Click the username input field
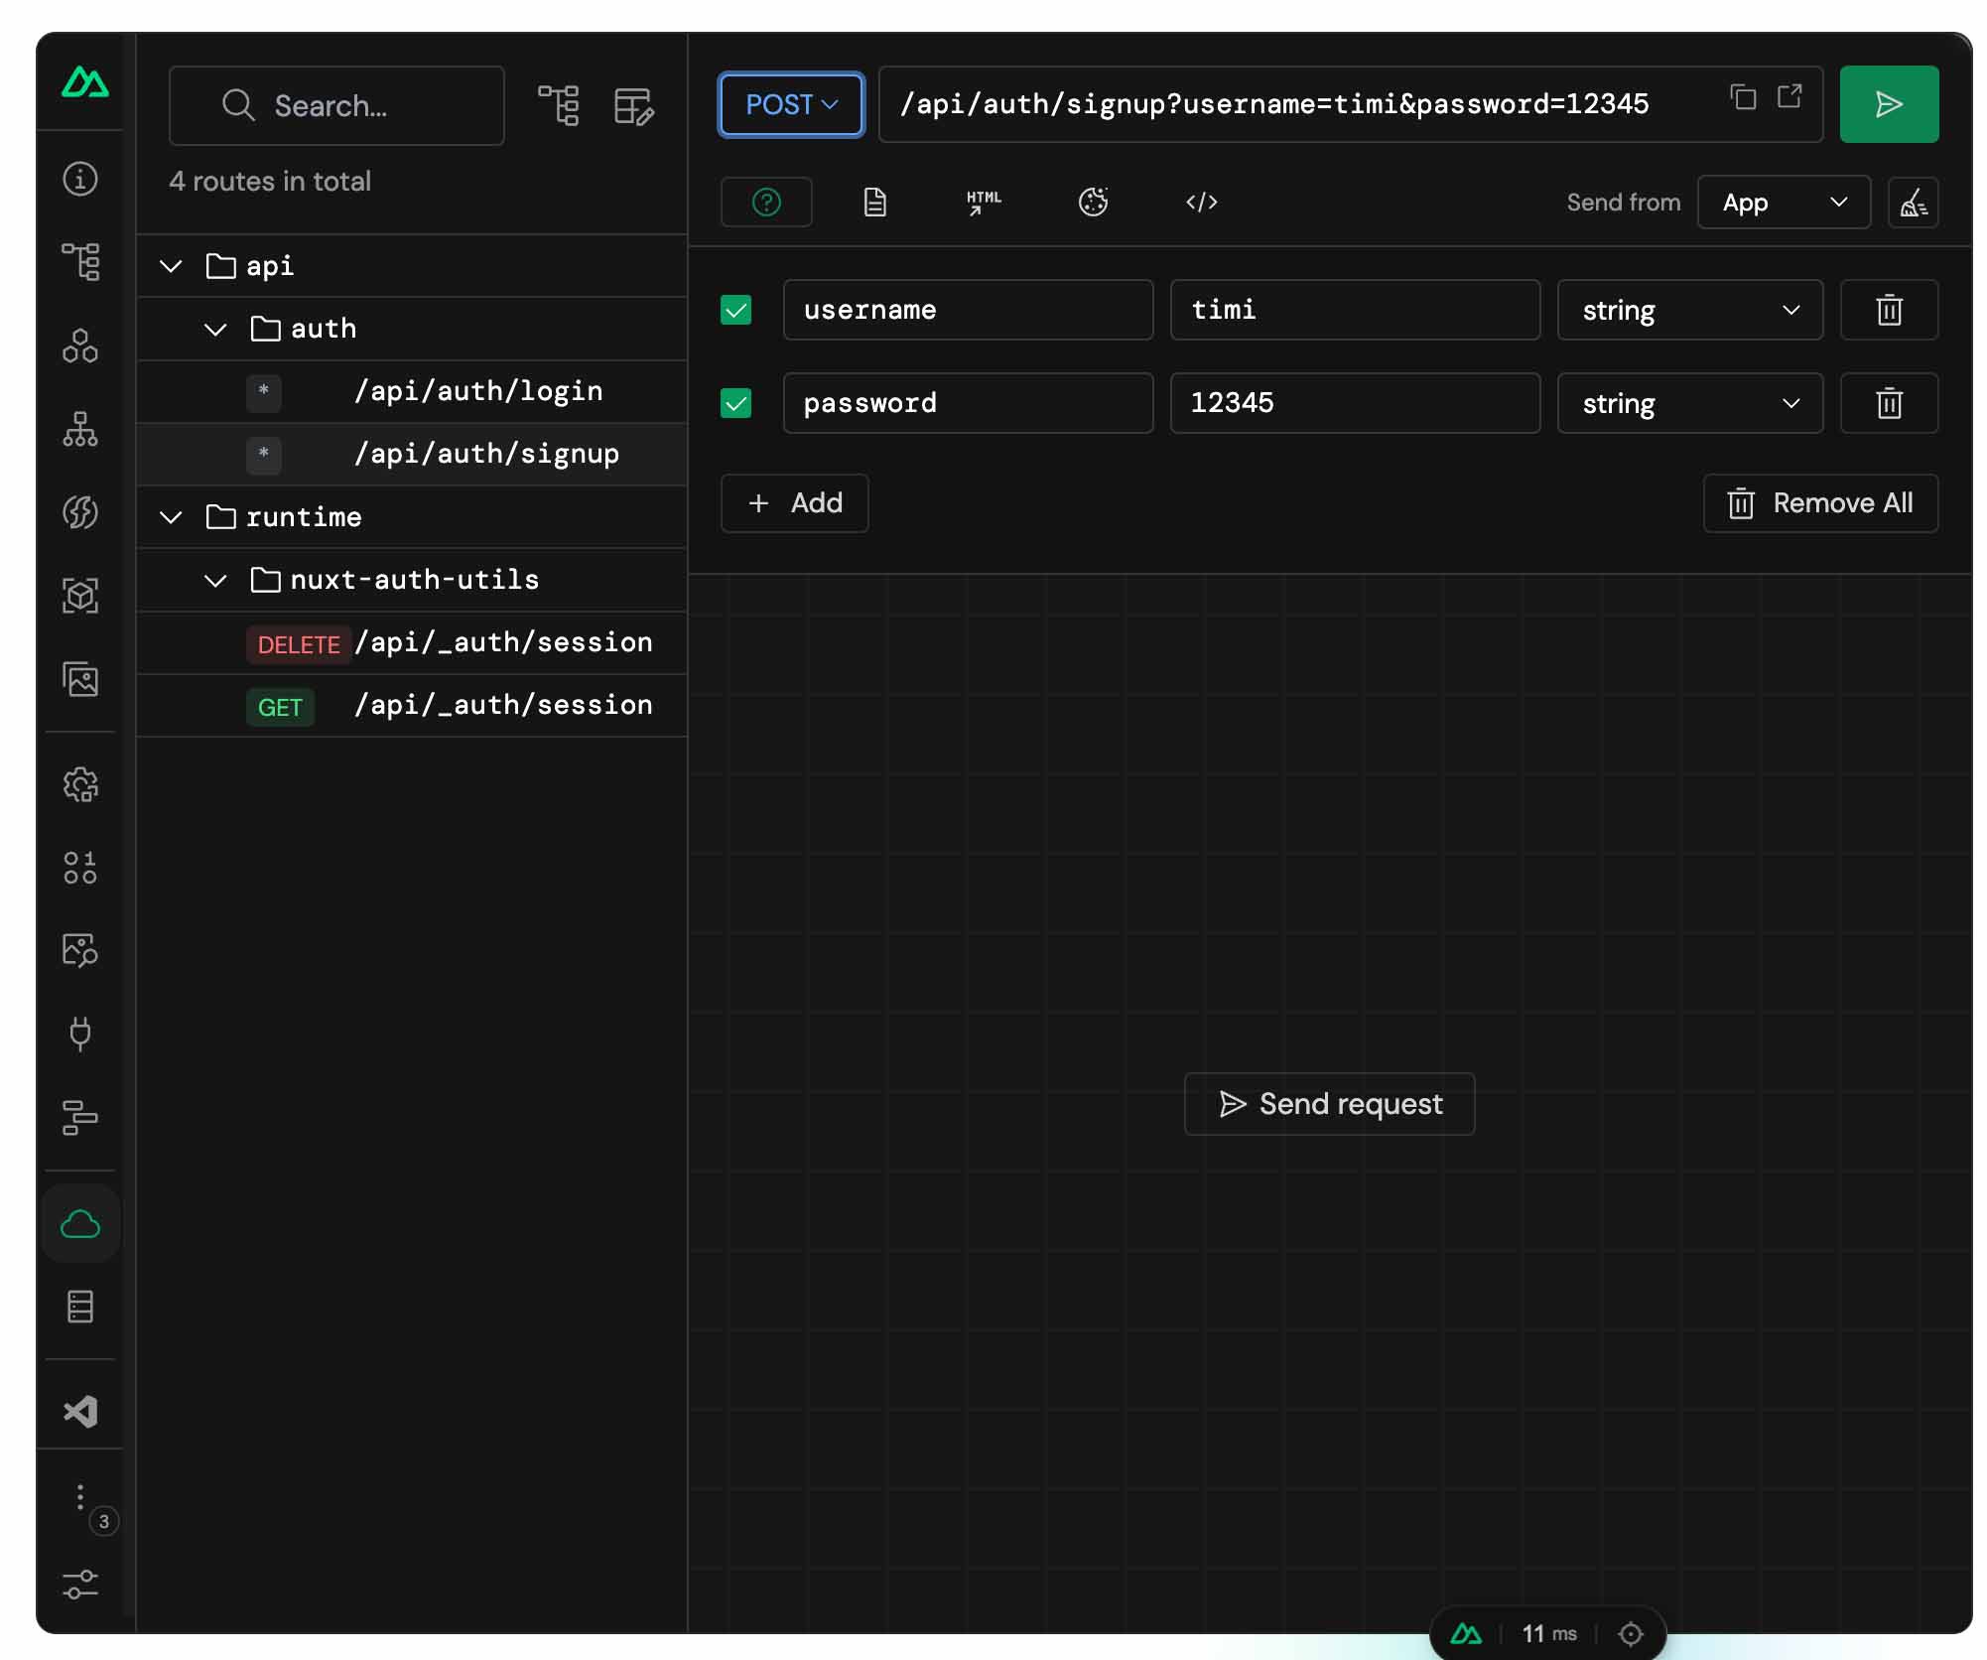The image size is (1987, 1660). click(966, 309)
